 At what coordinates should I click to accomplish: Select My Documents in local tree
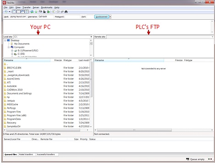click(x=22, y=44)
